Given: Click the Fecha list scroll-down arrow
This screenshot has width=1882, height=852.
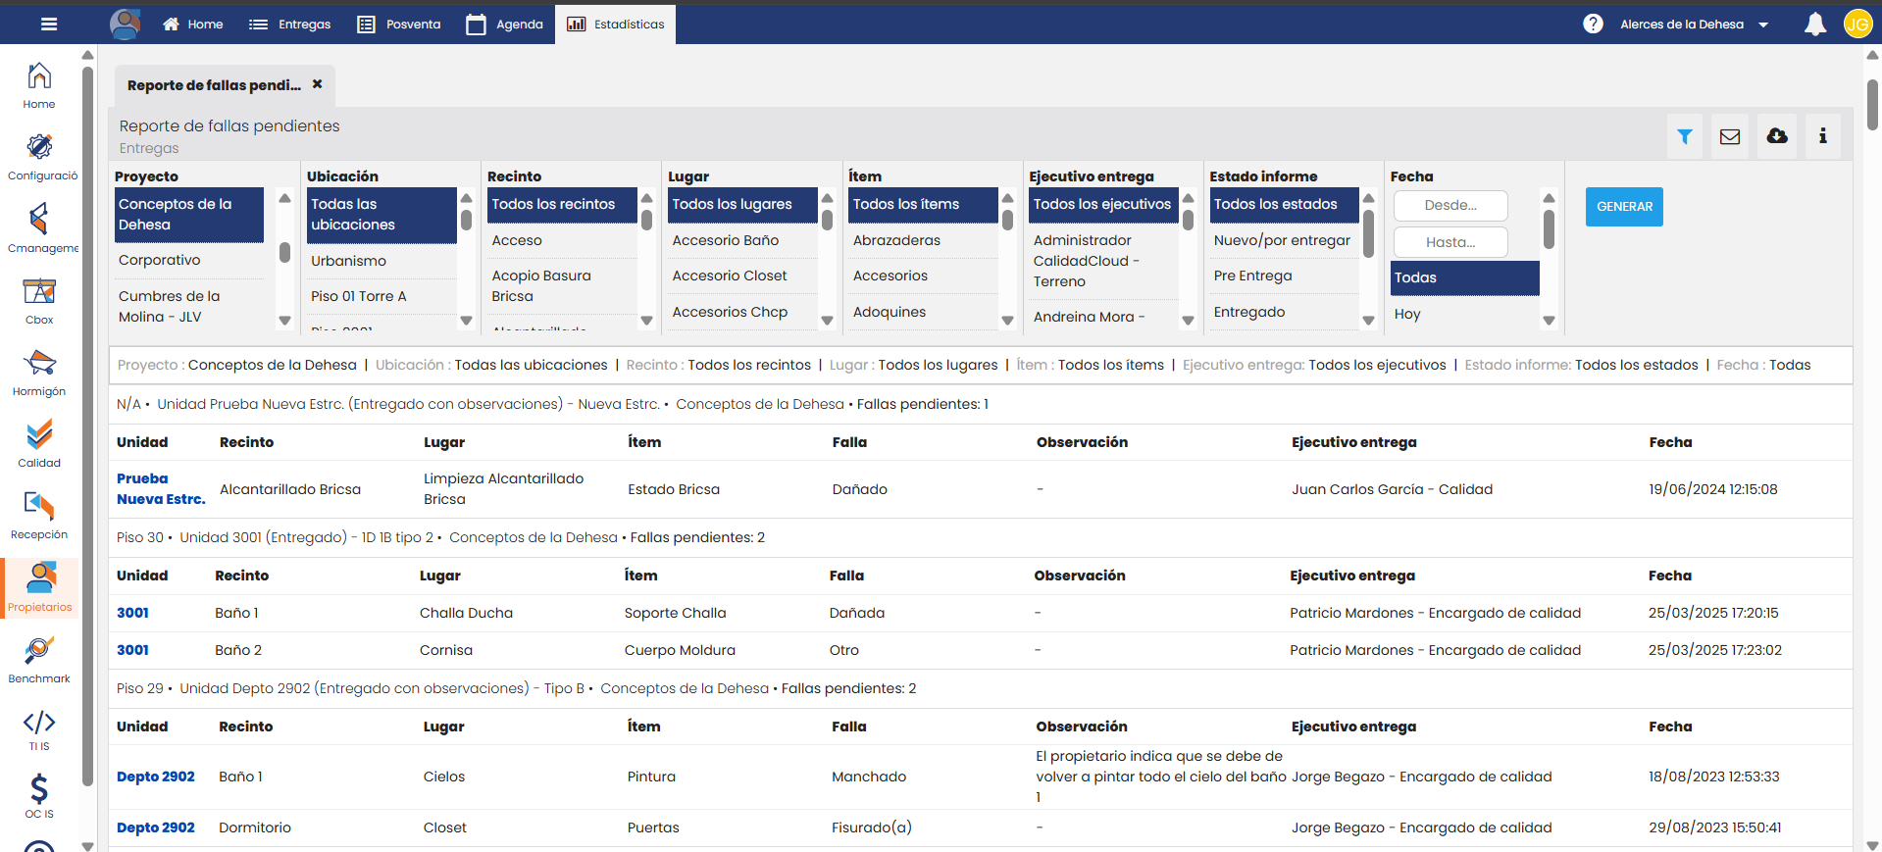Looking at the screenshot, I should [x=1549, y=321].
